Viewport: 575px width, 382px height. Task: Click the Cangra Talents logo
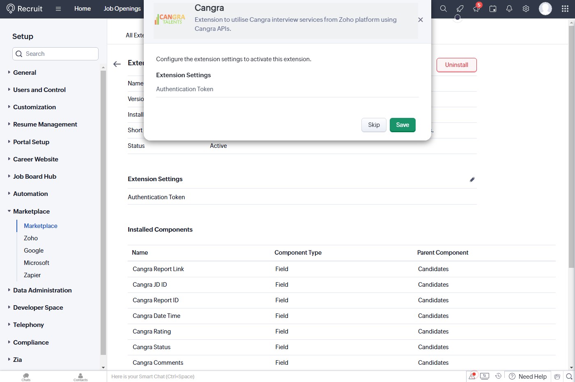click(x=170, y=19)
